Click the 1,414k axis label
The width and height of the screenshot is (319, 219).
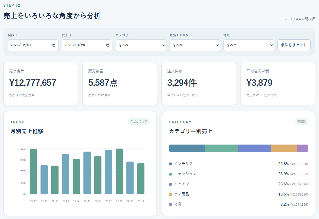[22, 149]
